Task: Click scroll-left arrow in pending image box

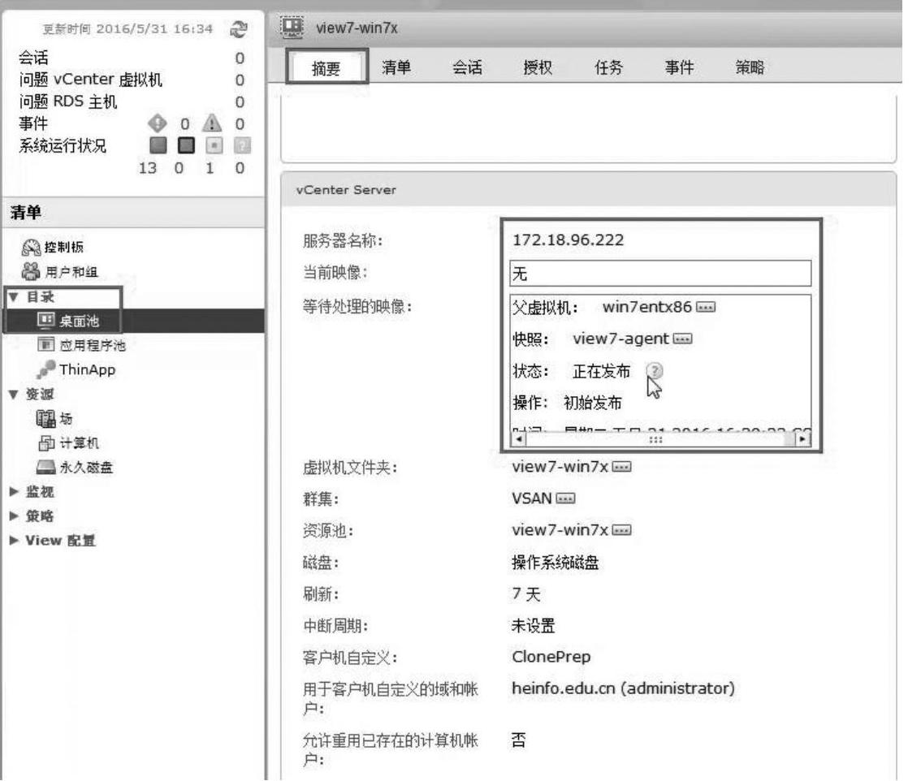Action: (x=519, y=438)
